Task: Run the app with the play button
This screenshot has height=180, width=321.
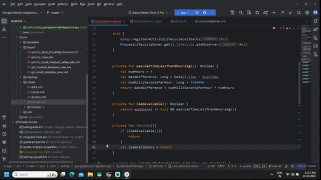Action: pyautogui.click(x=197, y=12)
